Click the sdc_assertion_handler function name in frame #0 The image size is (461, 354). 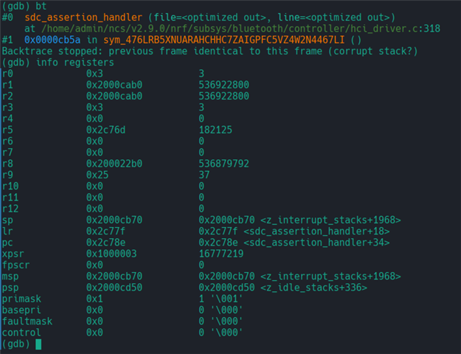pos(83,18)
